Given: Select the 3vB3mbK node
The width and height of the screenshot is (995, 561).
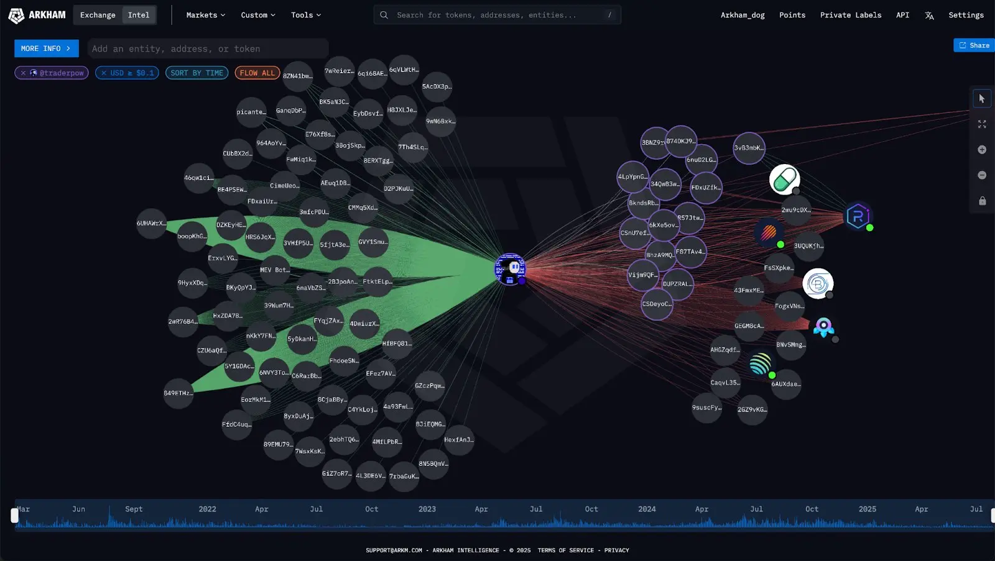Looking at the screenshot, I should click(749, 148).
